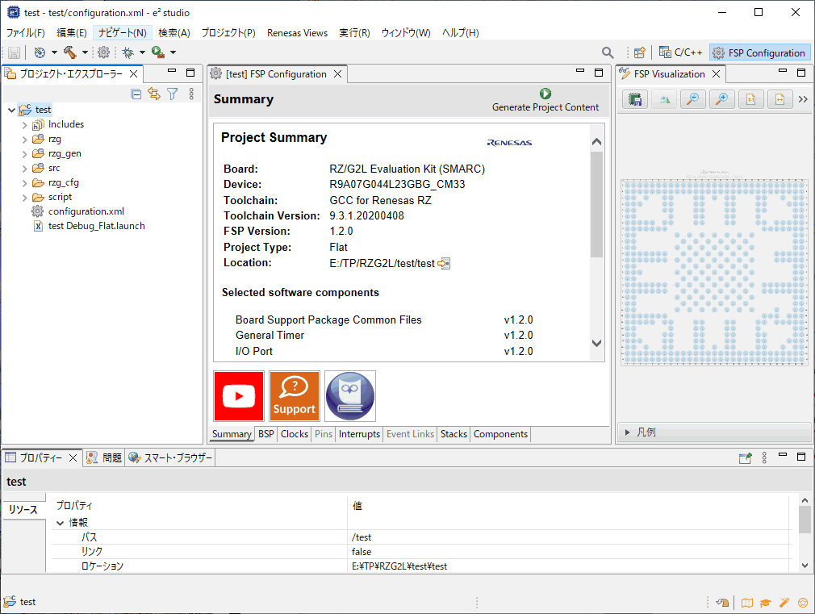Switch to the Stacks tab
Screen dimensions: 815x614
coord(453,434)
